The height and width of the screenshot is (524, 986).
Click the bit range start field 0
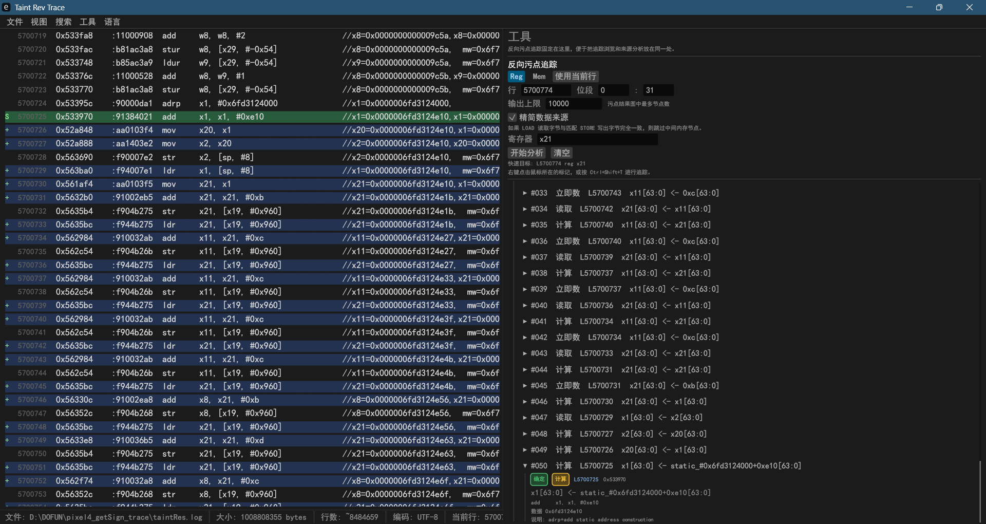613,90
